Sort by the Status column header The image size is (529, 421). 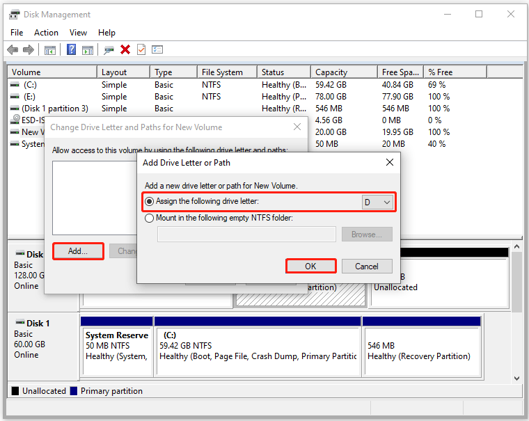285,72
